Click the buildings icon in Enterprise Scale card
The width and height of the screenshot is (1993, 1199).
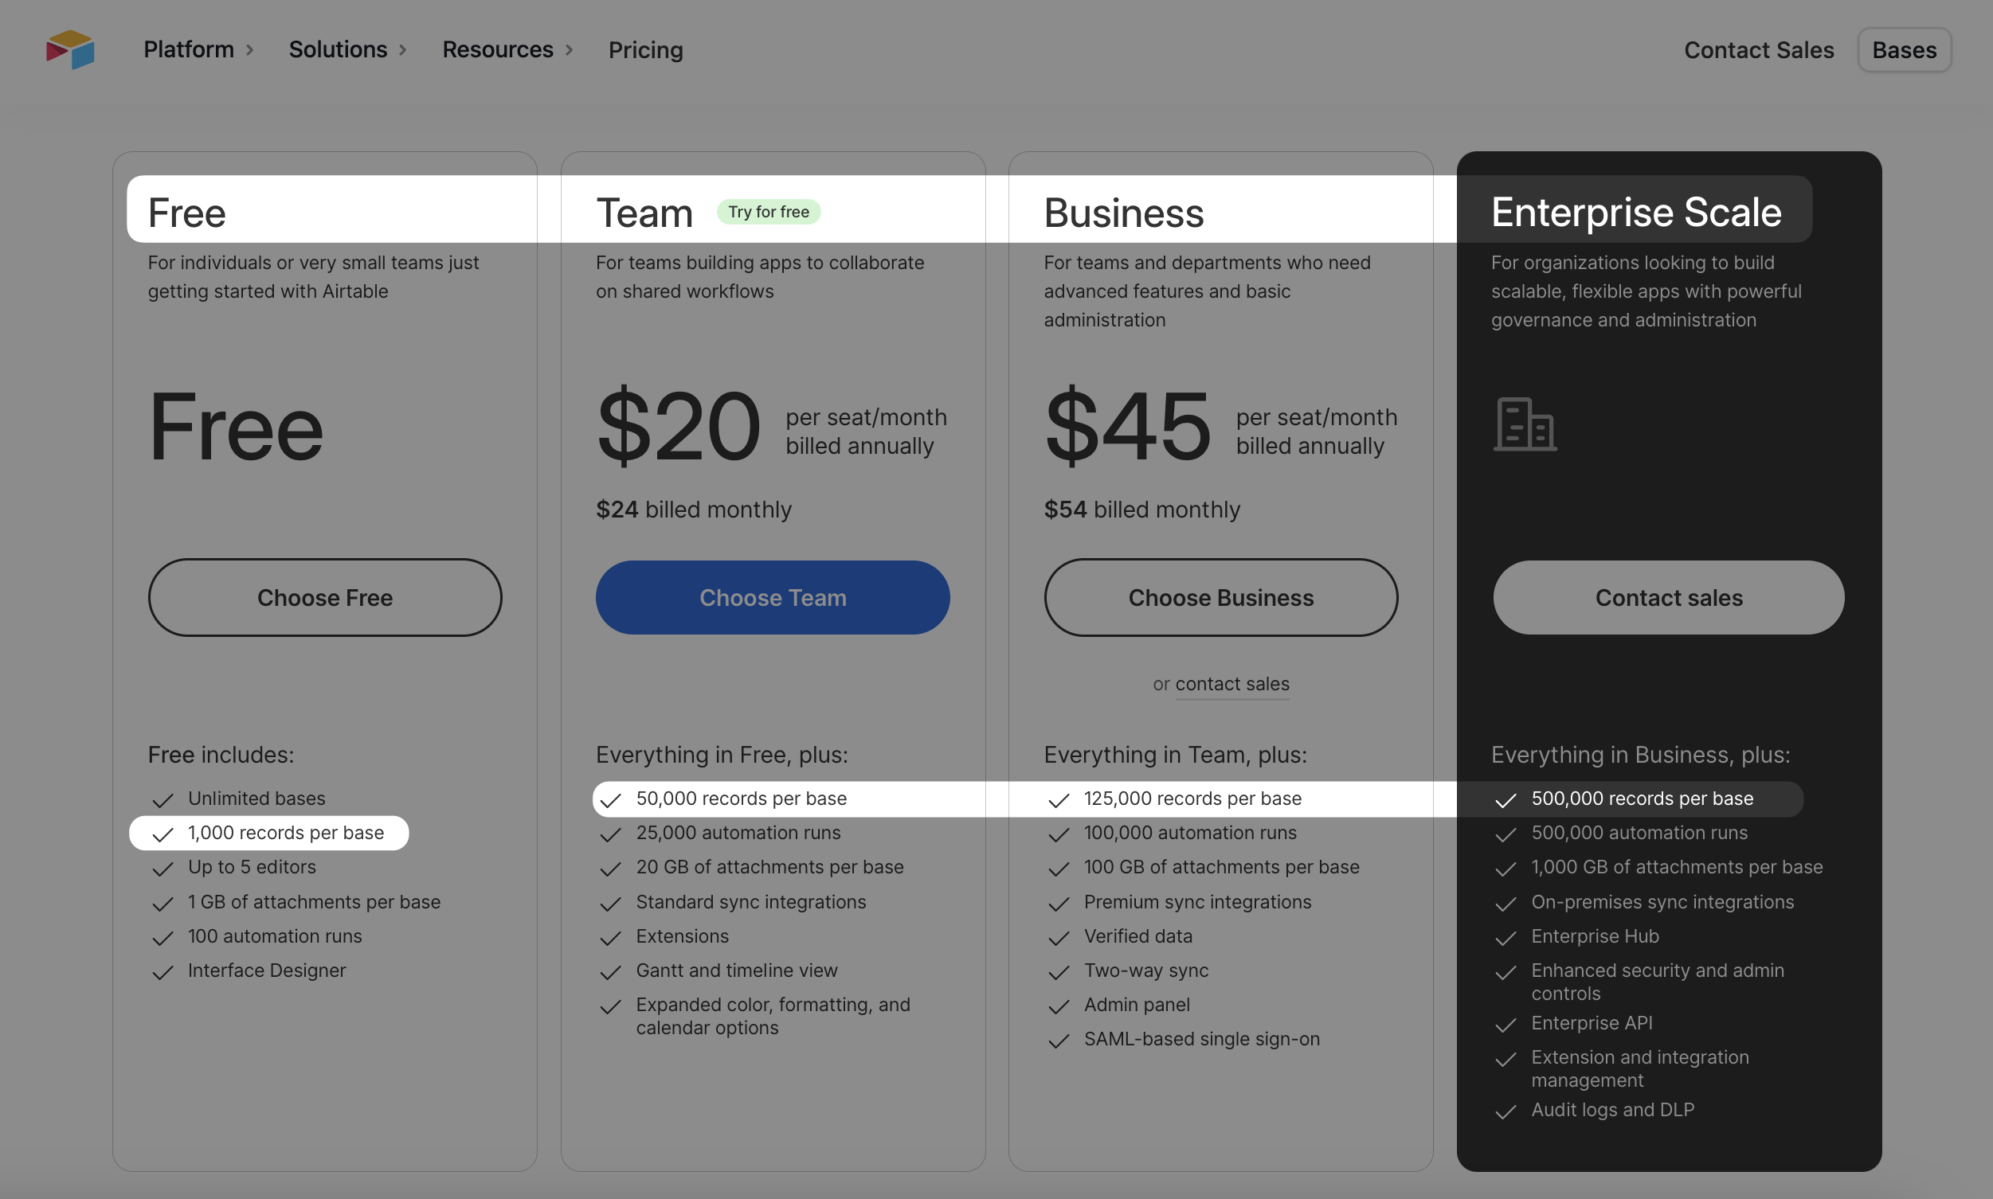point(1526,424)
